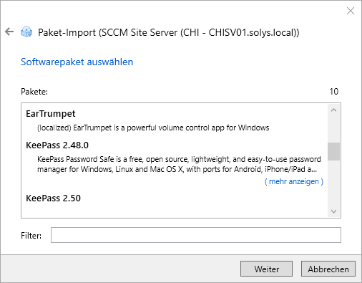Click the package count number 10

coord(334,92)
